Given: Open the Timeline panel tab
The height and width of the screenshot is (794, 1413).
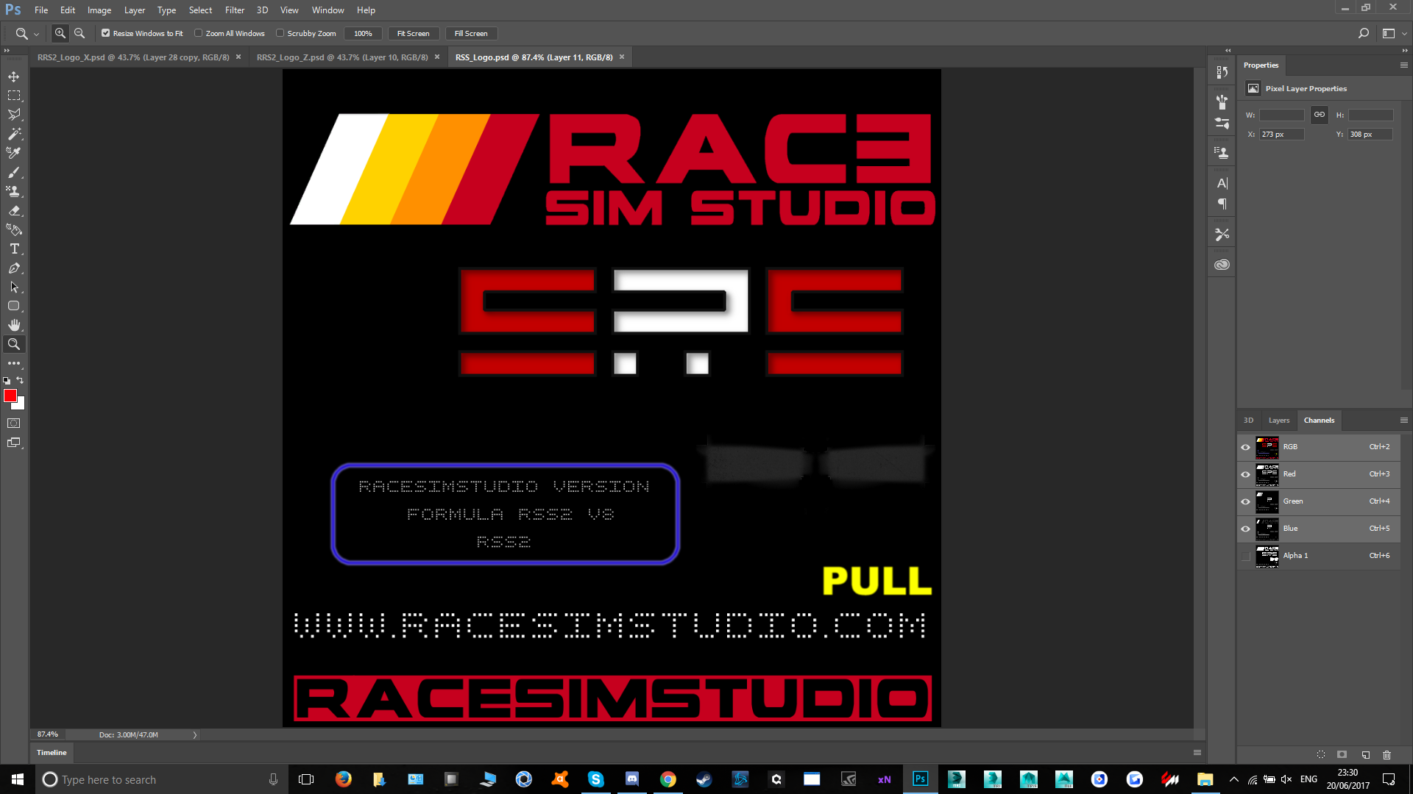Looking at the screenshot, I should point(52,753).
